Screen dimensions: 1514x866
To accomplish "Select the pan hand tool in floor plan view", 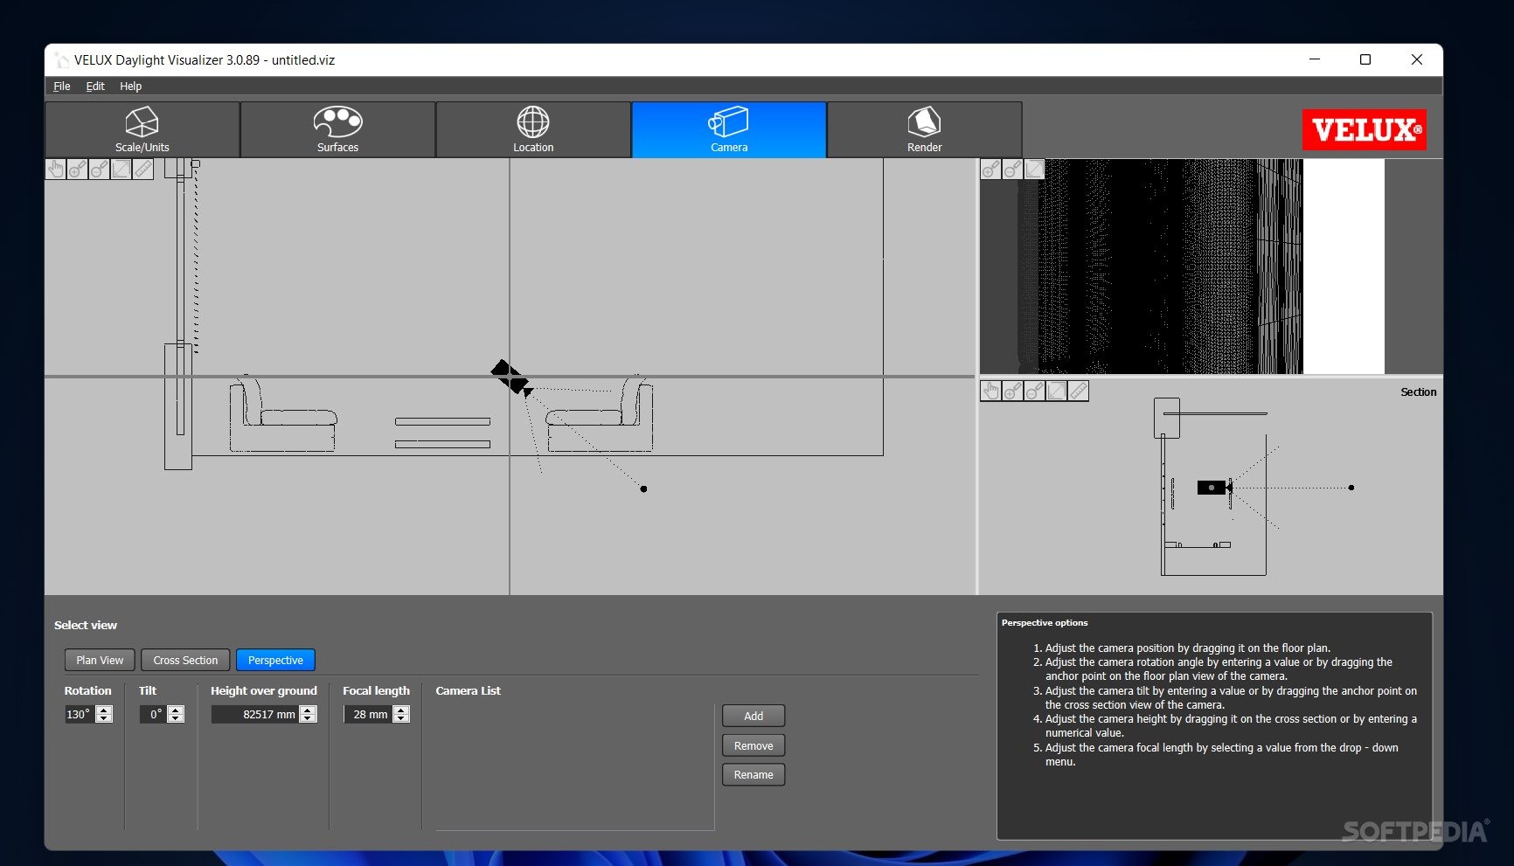I will (56, 169).
